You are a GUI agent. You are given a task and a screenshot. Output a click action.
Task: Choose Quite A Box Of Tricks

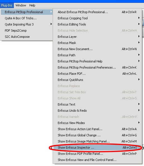[x=27, y=18]
